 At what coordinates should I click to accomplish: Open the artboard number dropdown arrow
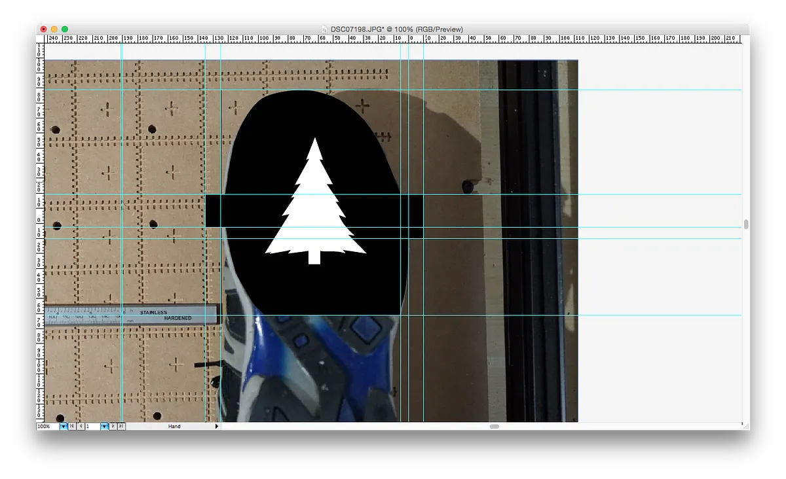click(x=104, y=426)
